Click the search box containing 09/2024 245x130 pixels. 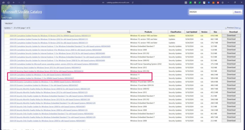point(211,12)
